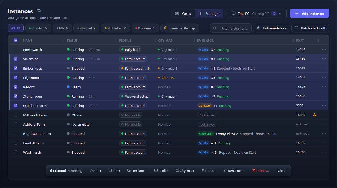
Task: Click the LDPlayer badge for Oakridge Farm
Action: pos(205,106)
